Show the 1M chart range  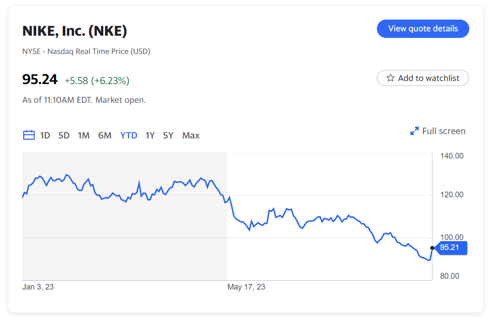tap(84, 135)
